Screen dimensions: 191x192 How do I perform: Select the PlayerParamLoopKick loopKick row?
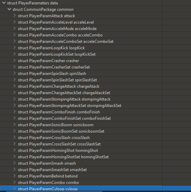point(81,48)
